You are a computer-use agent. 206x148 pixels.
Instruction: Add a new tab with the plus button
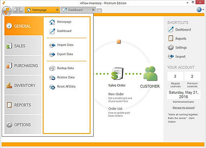pyautogui.click(x=99, y=11)
